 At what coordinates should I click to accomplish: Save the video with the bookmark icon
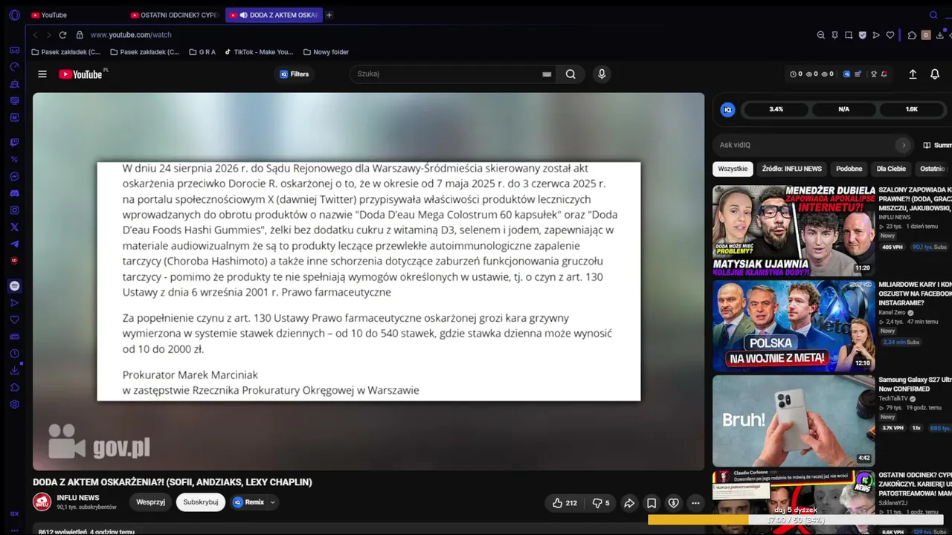coord(652,503)
